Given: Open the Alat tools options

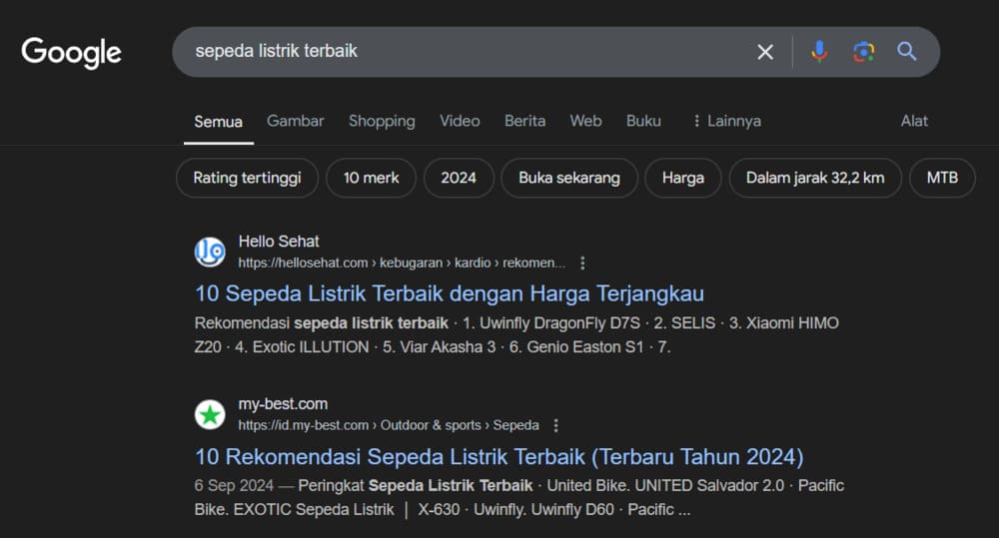Looking at the screenshot, I should tap(914, 121).
